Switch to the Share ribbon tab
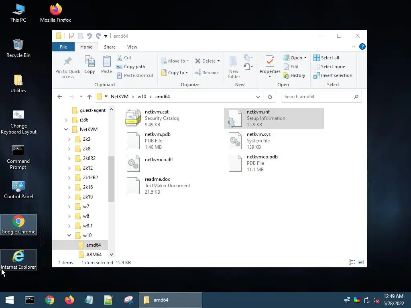 110,47
